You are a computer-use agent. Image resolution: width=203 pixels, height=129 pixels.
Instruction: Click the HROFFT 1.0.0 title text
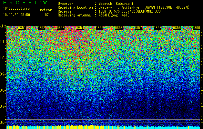(x=25, y=3)
